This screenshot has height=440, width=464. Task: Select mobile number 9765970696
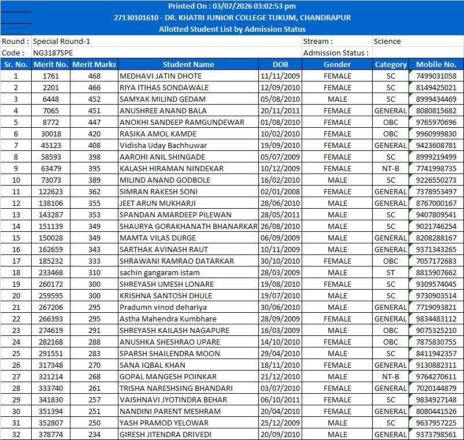pos(436,122)
